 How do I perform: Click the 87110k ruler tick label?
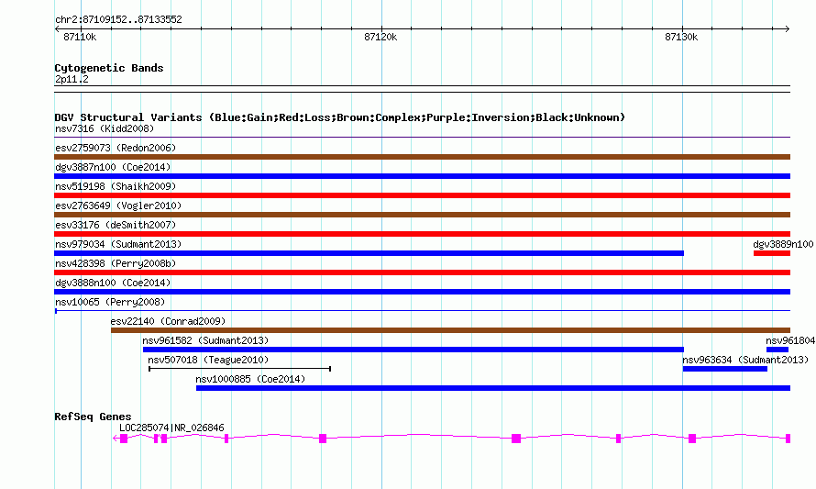click(x=80, y=37)
